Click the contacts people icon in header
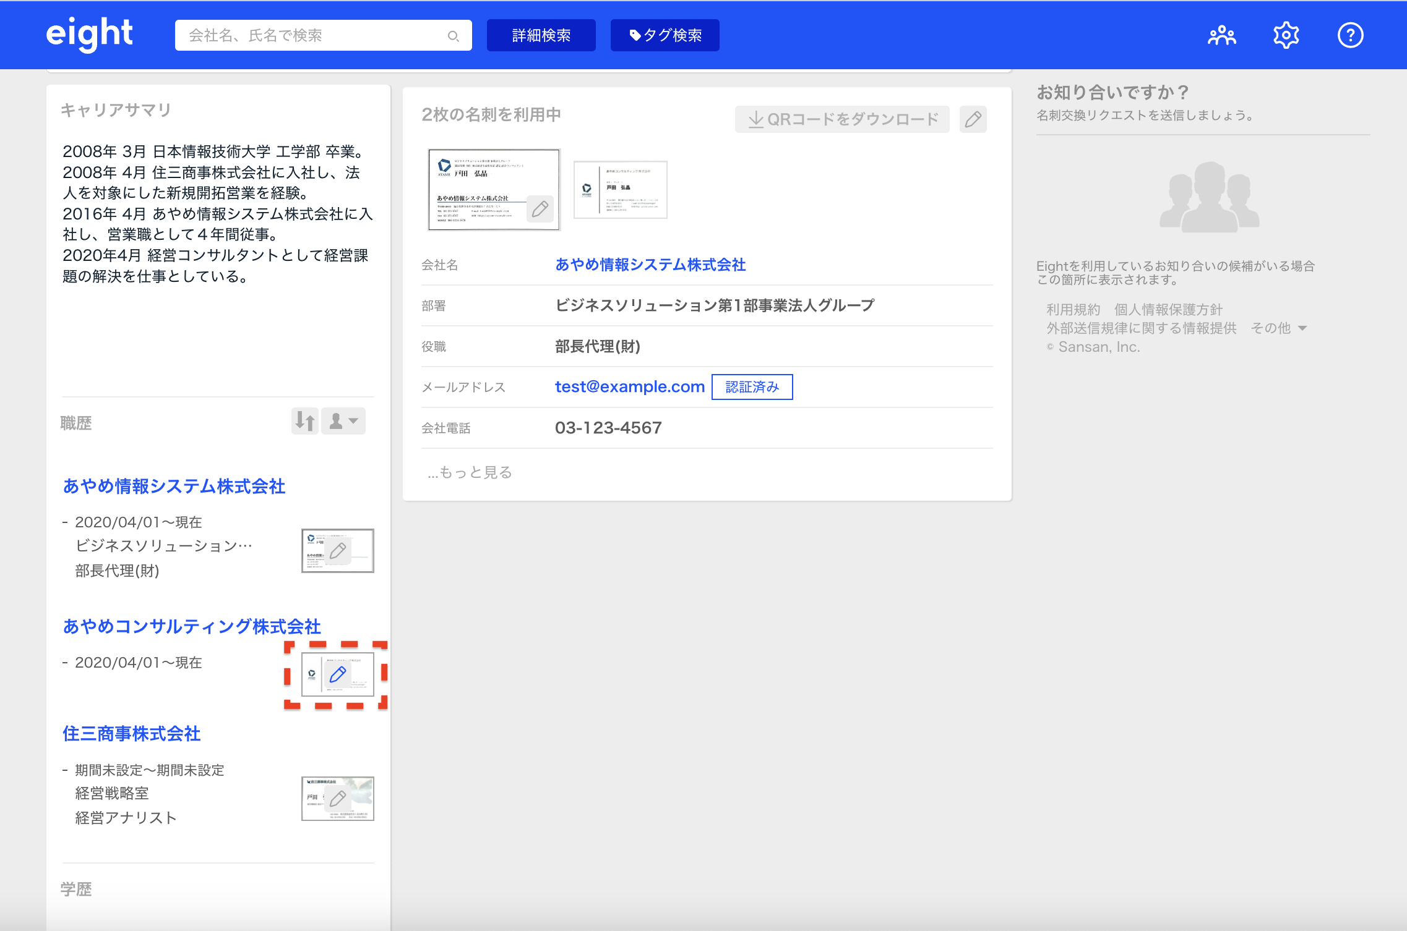 pyautogui.click(x=1222, y=35)
